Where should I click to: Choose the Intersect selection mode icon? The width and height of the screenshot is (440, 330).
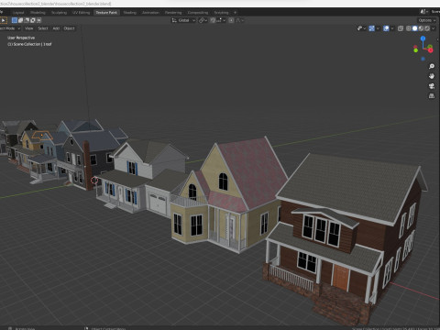point(38,20)
